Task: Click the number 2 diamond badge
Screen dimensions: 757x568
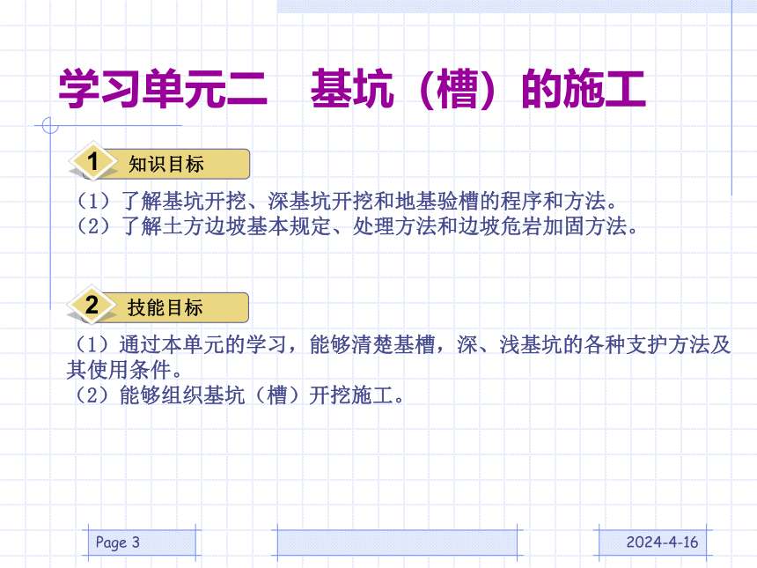Action: click(x=92, y=305)
